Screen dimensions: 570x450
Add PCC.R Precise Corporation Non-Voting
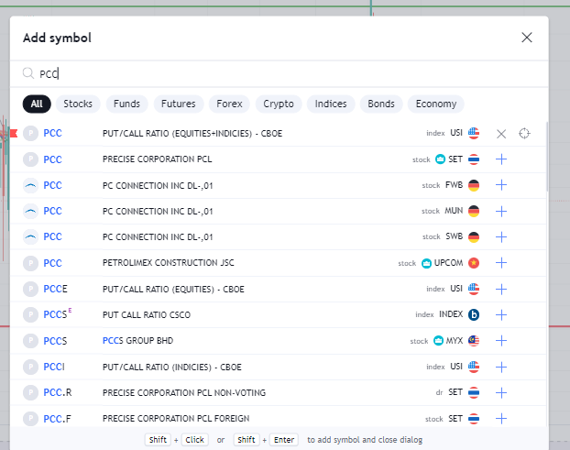[x=501, y=392]
